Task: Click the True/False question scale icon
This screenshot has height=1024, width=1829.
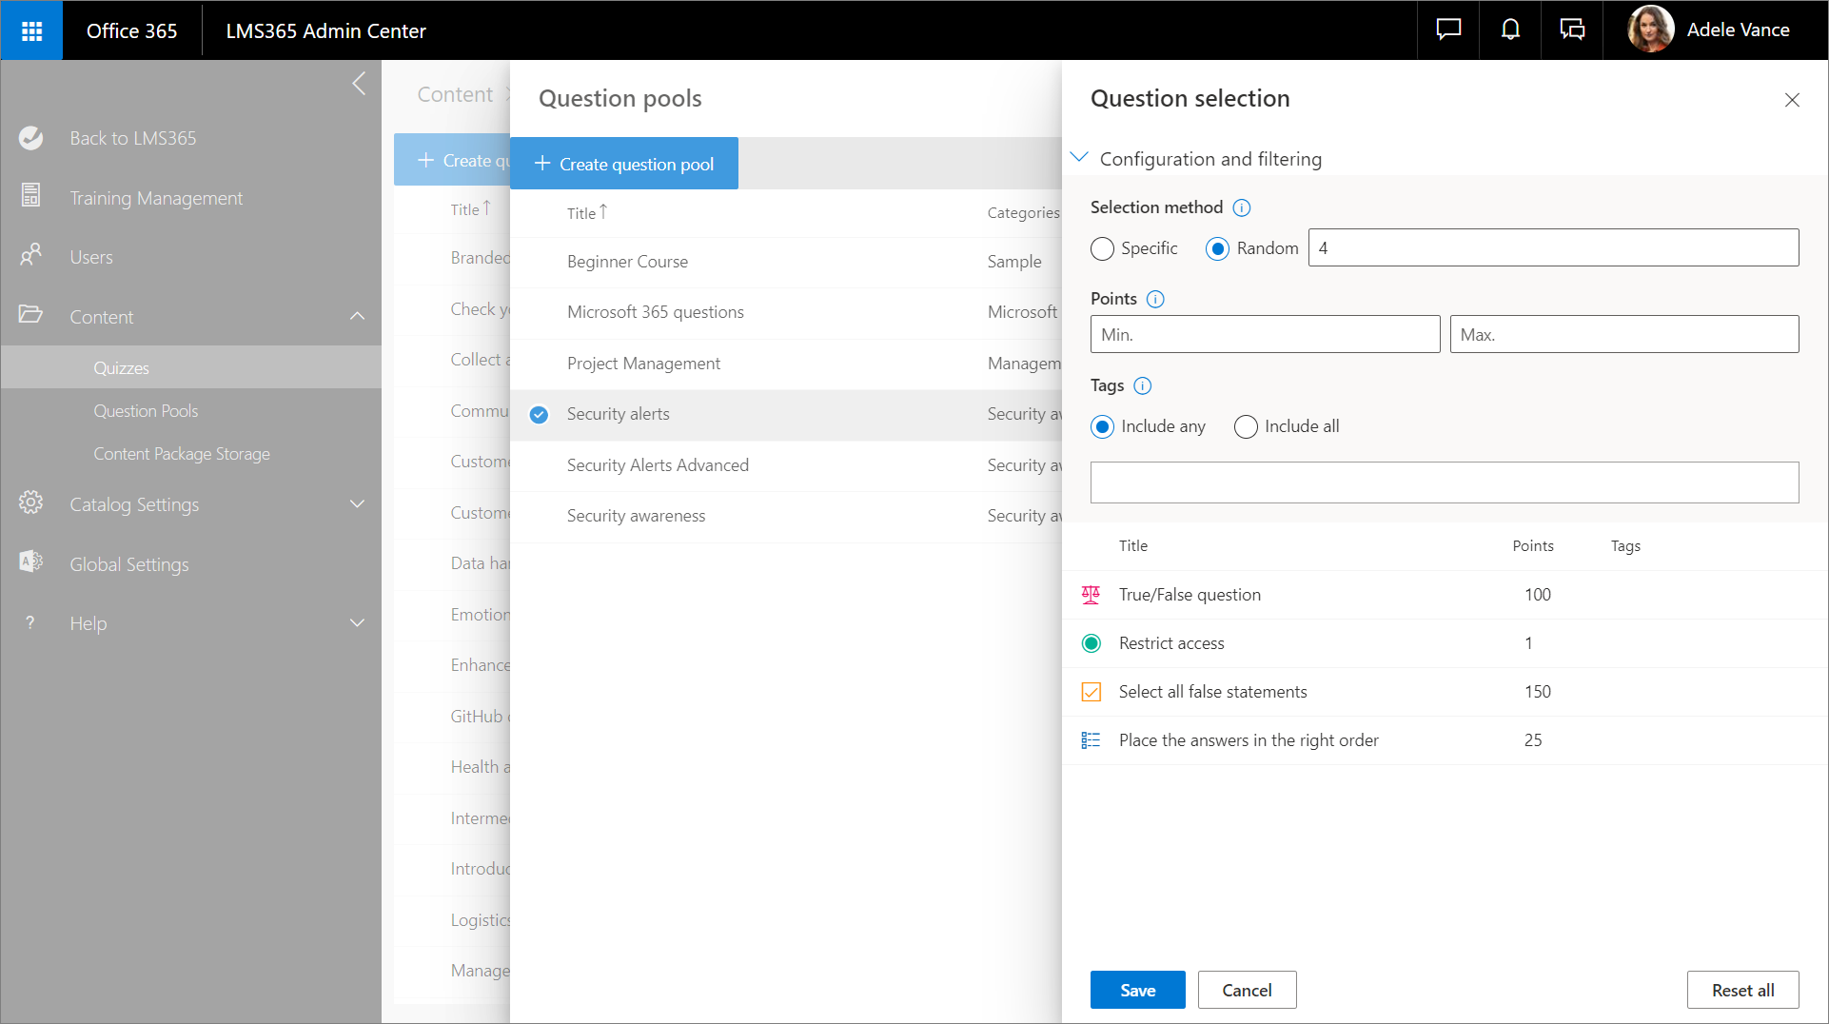Action: (x=1091, y=595)
